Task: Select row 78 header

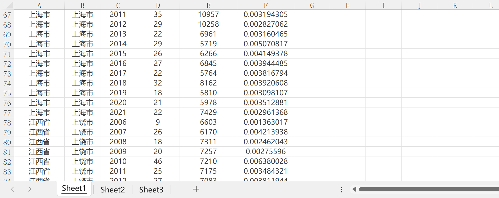Action: (x=7, y=123)
